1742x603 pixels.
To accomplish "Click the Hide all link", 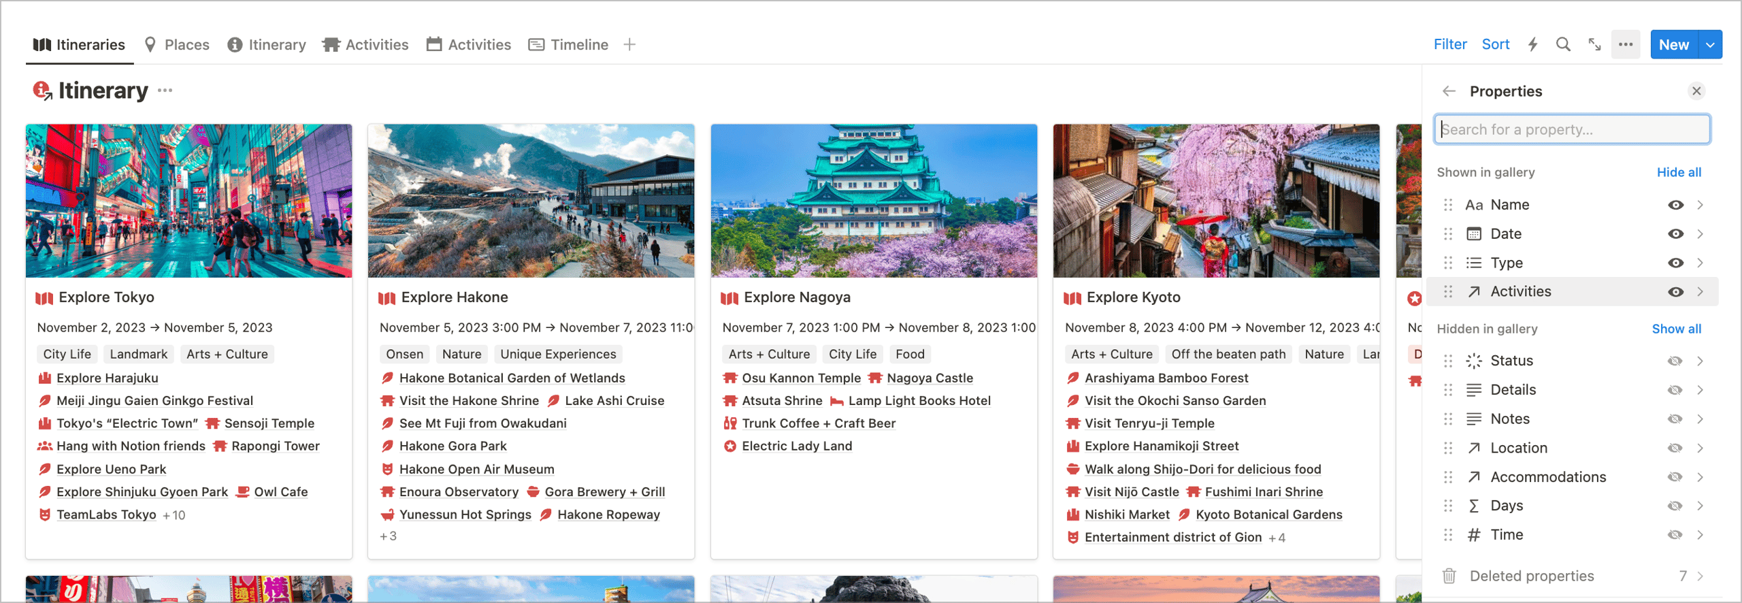I will click(x=1679, y=172).
